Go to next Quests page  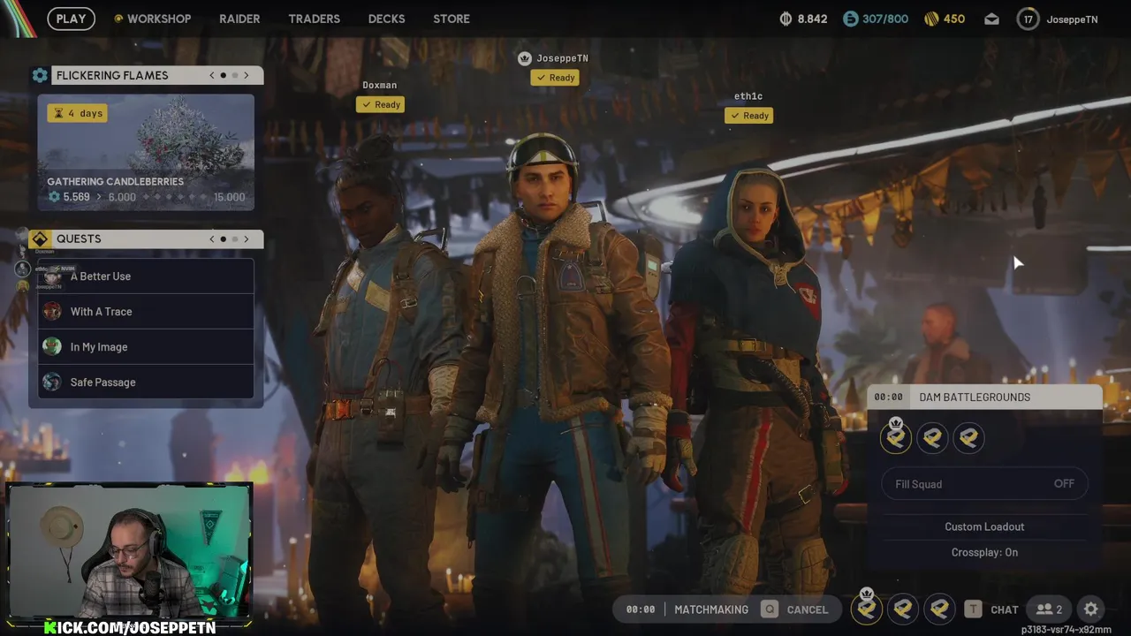tap(247, 238)
